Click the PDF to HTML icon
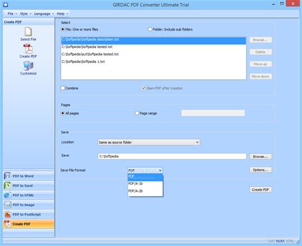Screen dimensions: 302x246 click(7, 195)
